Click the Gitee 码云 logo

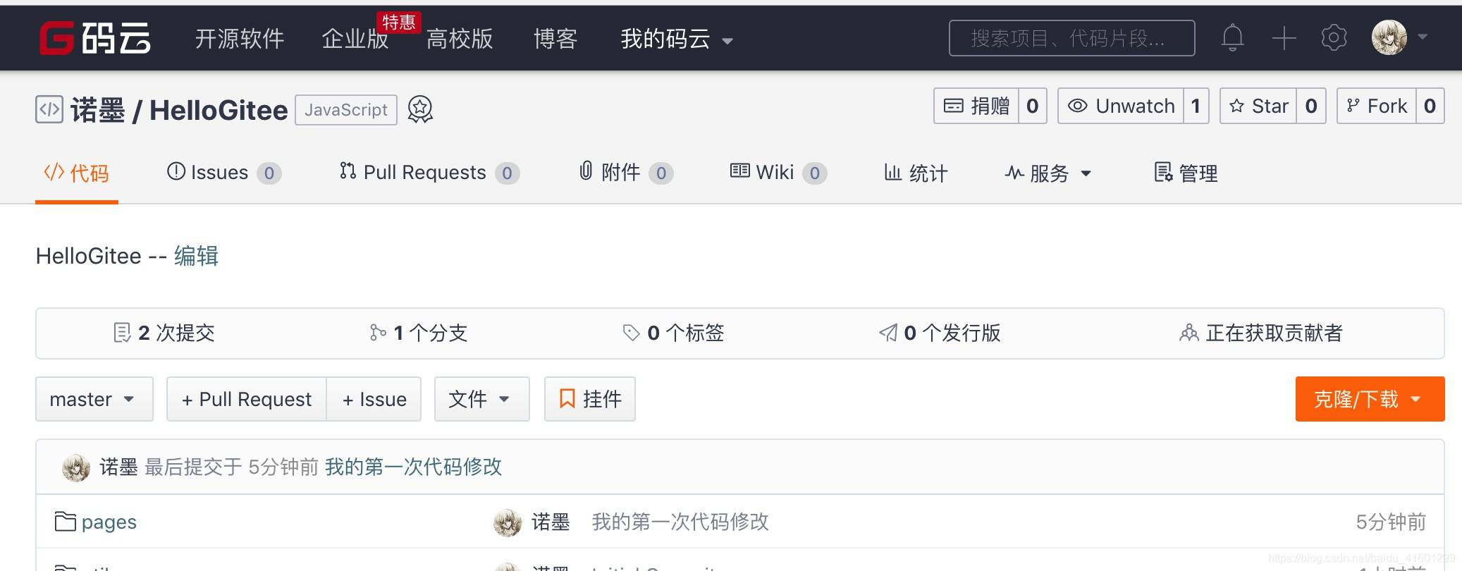click(95, 37)
